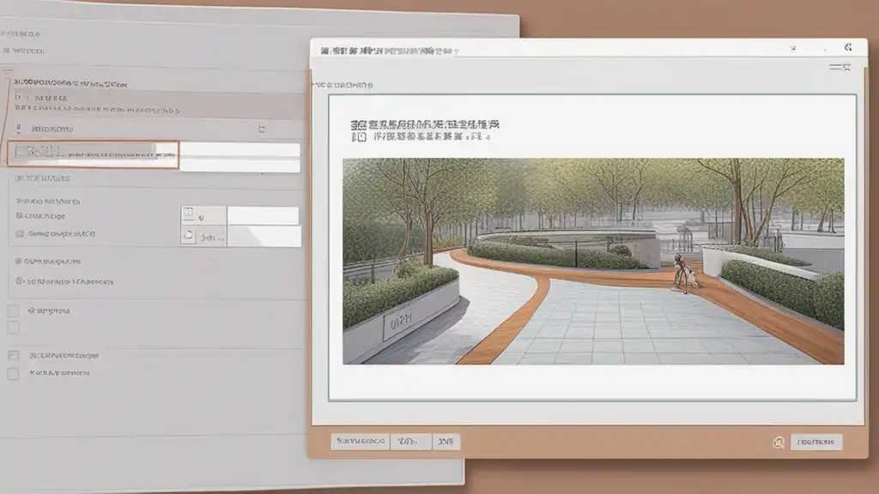Click the circular refresh icon in front window title bar

(848, 48)
